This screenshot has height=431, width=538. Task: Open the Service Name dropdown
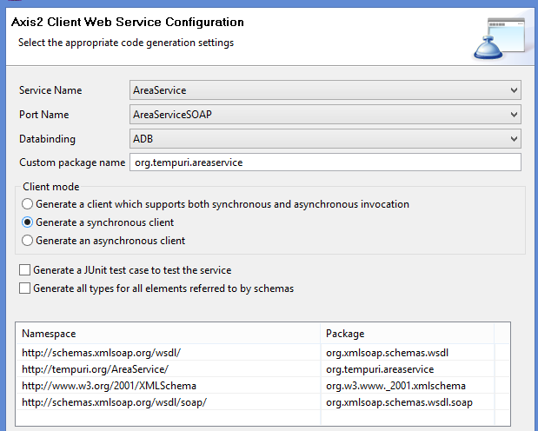325,90
